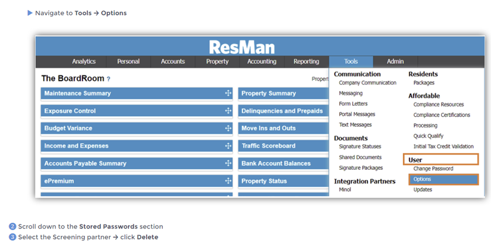Open the Delinquencies and Prepaids panel
This screenshot has width=491, height=246.
pyautogui.click(x=283, y=110)
